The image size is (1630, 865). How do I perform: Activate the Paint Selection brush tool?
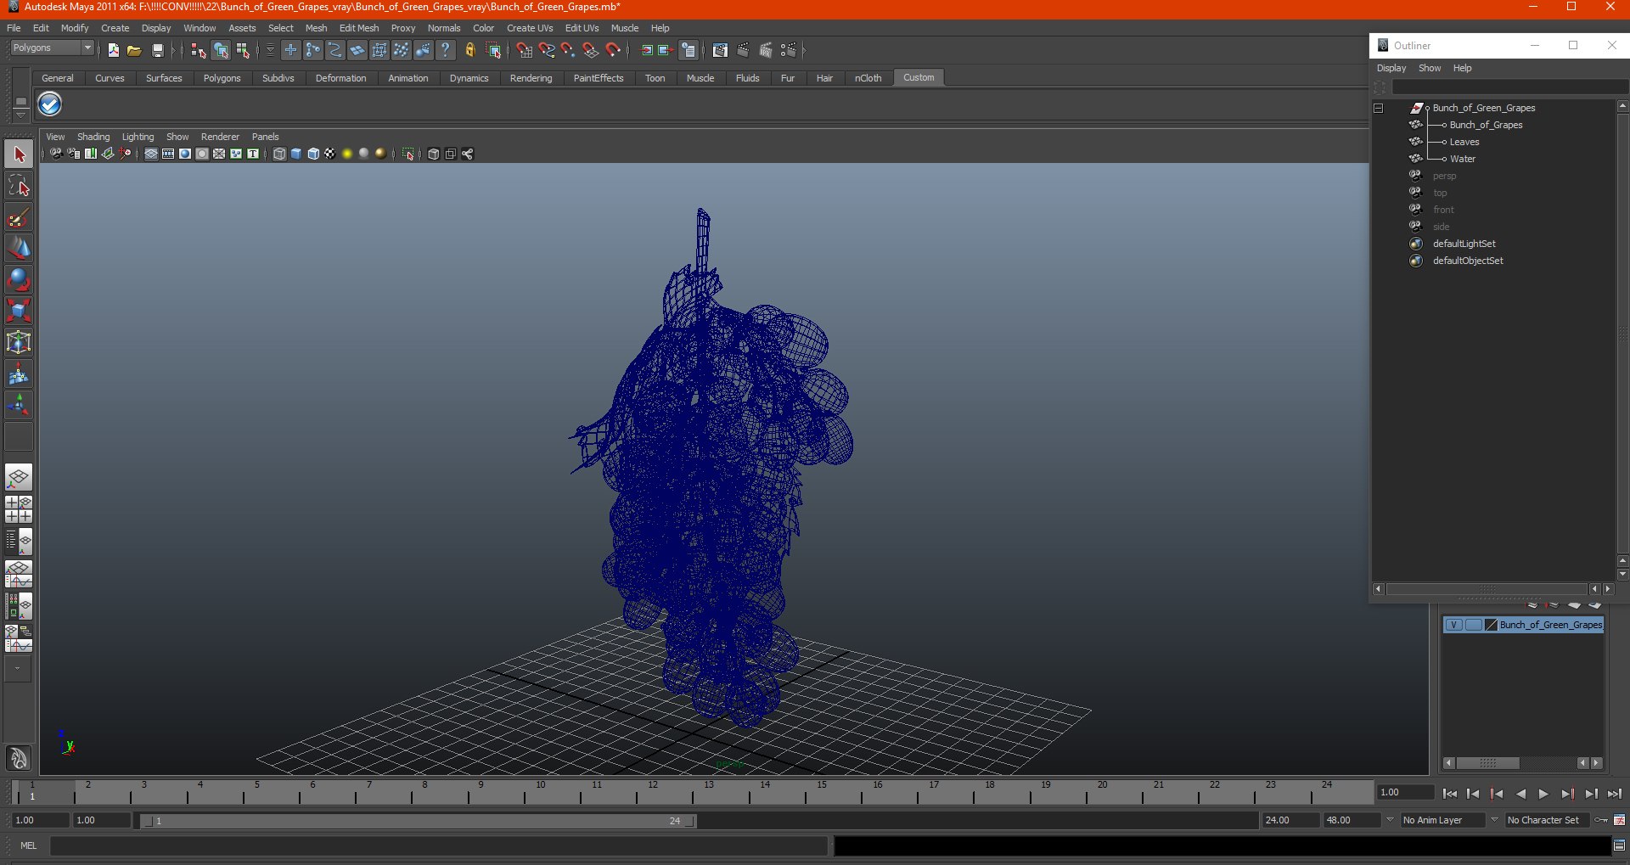[x=19, y=217]
